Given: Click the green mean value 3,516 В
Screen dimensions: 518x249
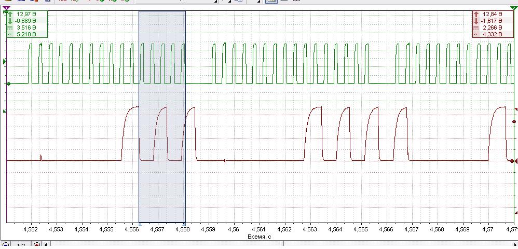Looking at the screenshot, I should coord(26,27).
